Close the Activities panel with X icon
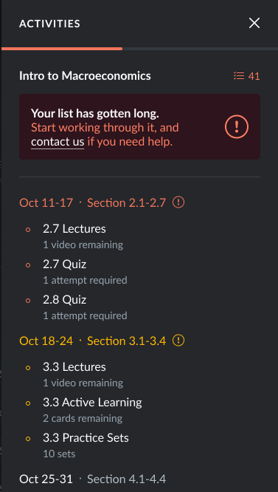 [x=254, y=23]
